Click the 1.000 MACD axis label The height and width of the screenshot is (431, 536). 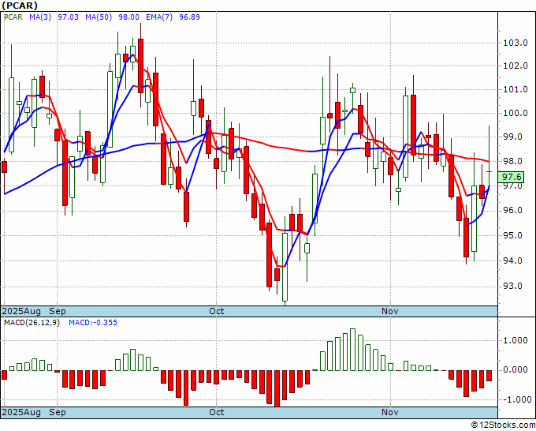[x=516, y=341]
